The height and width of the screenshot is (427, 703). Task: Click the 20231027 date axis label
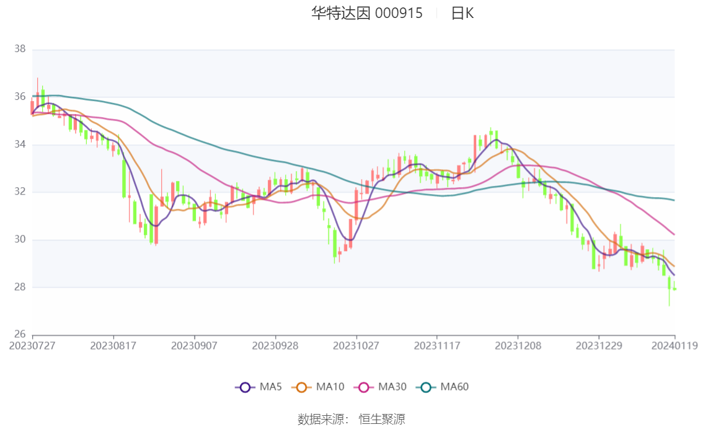[356, 346]
